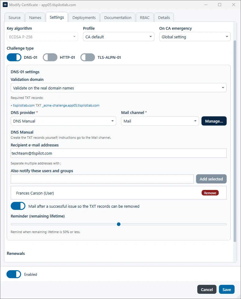
Task: Click the Manage... button
Action: (x=214, y=121)
